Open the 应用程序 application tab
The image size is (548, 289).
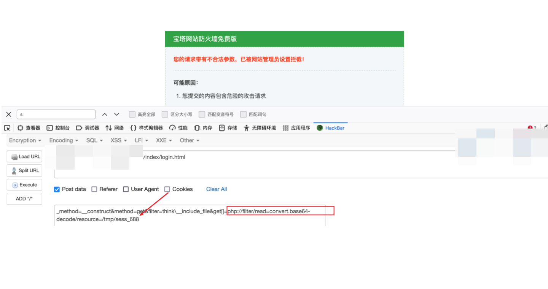click(296, 128)
